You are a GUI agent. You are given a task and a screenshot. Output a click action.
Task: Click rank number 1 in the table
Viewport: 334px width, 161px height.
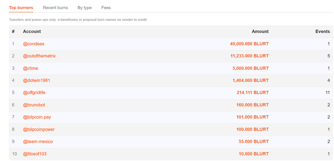click(x=13, y=44)
